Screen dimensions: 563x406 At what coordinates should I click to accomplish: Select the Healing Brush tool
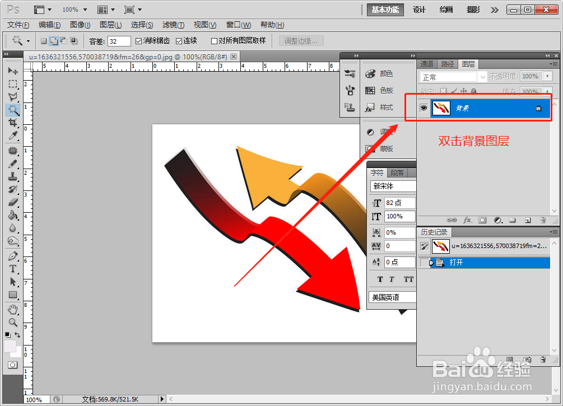13,151
